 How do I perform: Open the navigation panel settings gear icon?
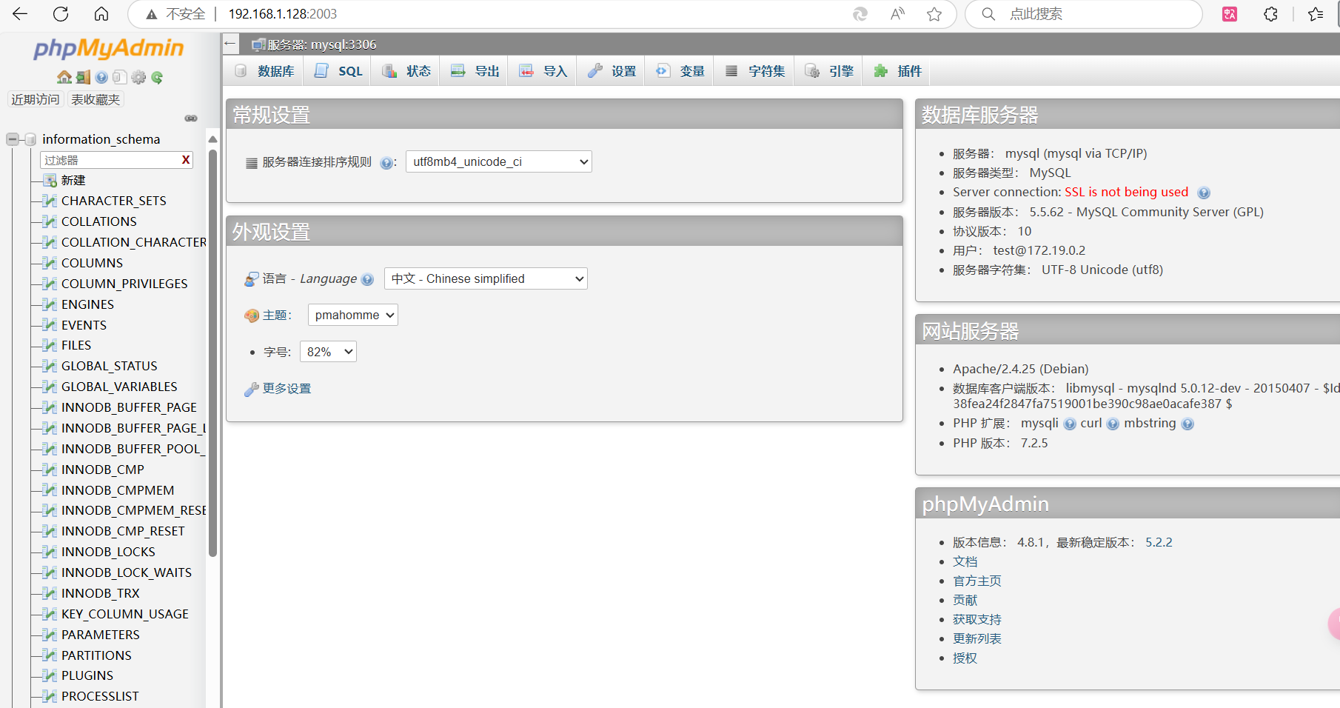[138, 77]
